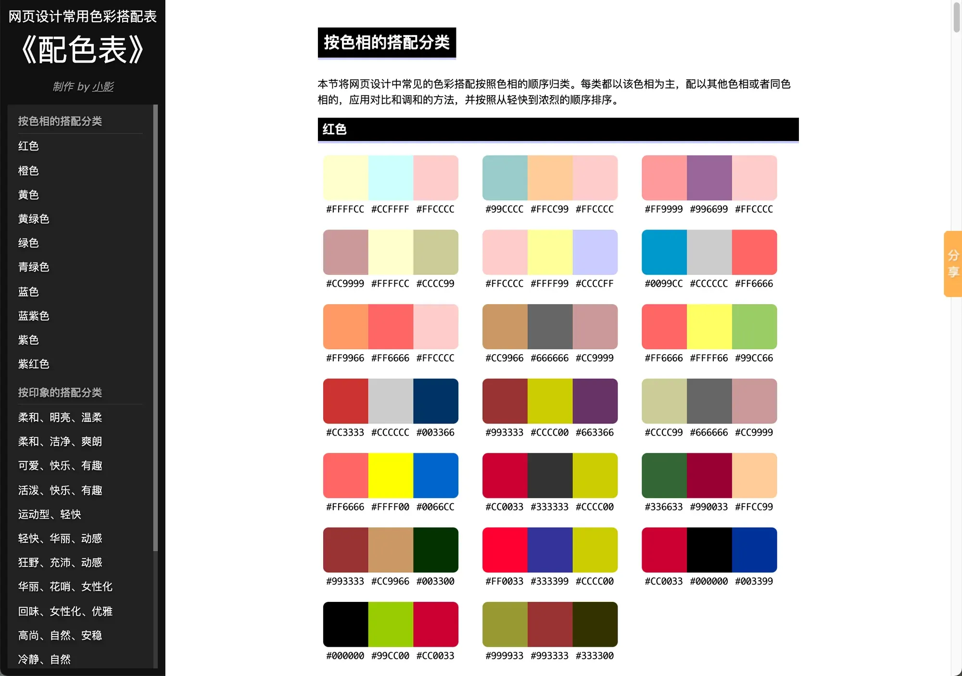Navigate to 紫红色 sidebar entry
The image size is (962, 676).
point(34,364)
